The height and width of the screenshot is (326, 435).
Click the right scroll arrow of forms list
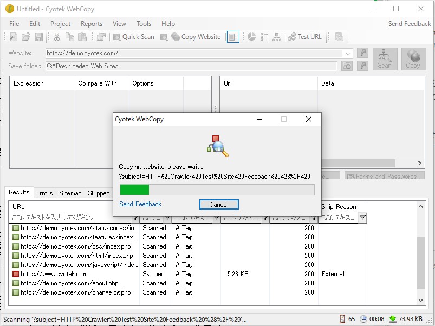pyautogui.click(x=420, y=164)
